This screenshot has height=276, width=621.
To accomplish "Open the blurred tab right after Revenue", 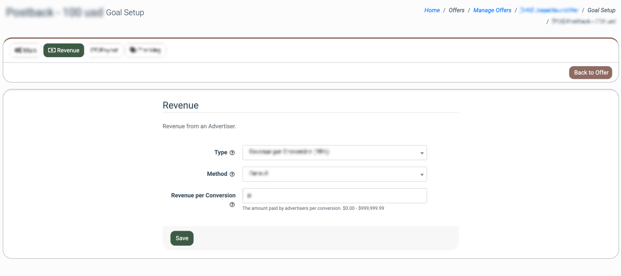I will tap(105, 50).
